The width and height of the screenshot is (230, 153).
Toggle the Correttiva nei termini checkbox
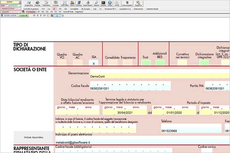(182, 63)
